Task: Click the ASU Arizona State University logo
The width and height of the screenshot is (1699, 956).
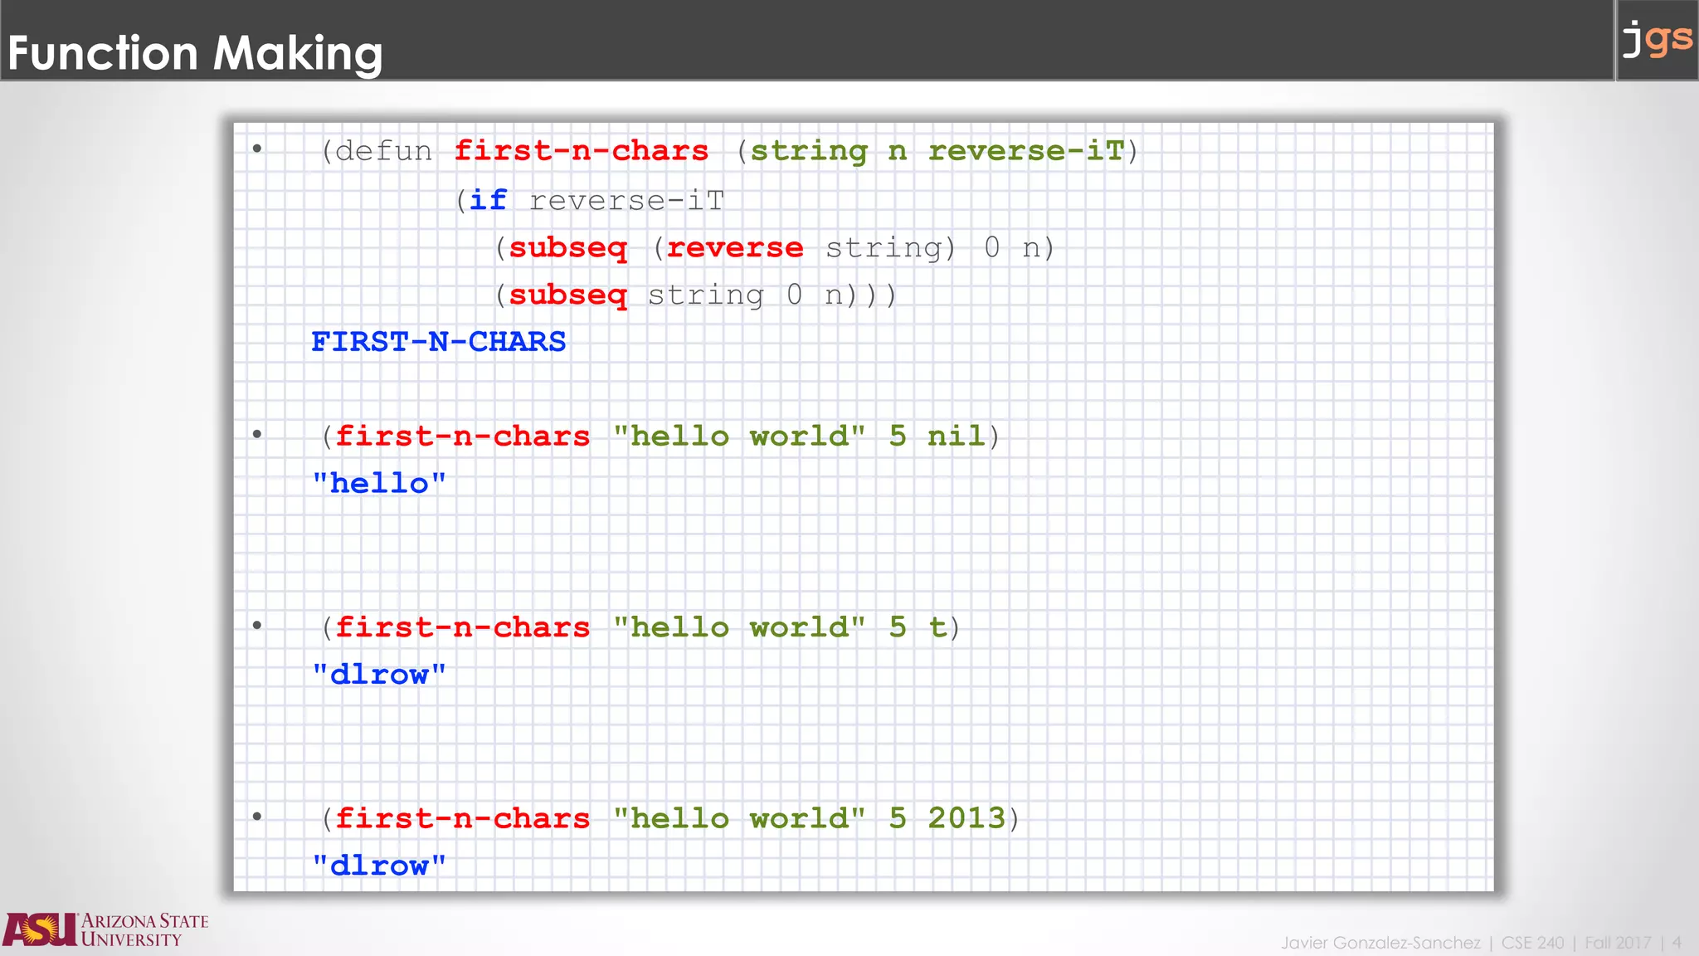Action: [x=105, y=929]
